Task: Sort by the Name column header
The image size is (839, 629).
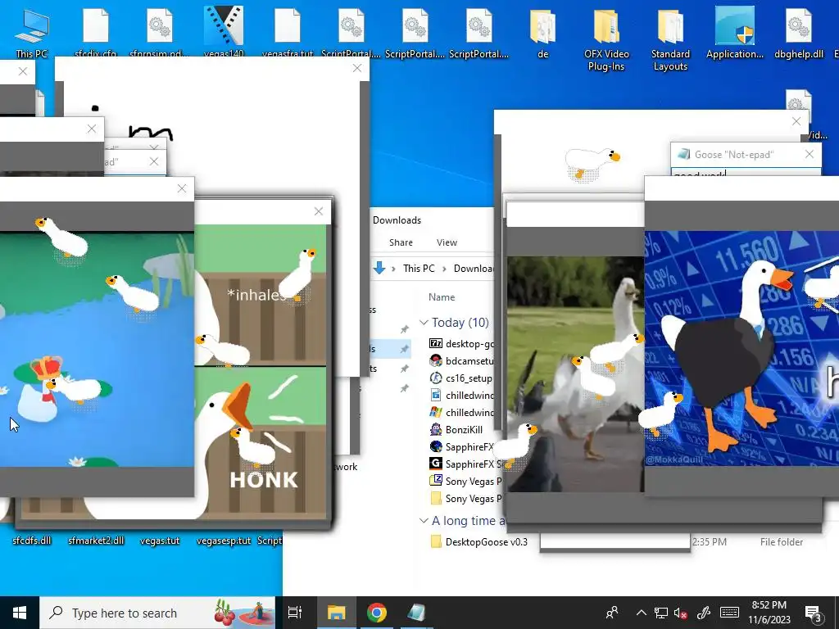Action: tap(442, 296)
